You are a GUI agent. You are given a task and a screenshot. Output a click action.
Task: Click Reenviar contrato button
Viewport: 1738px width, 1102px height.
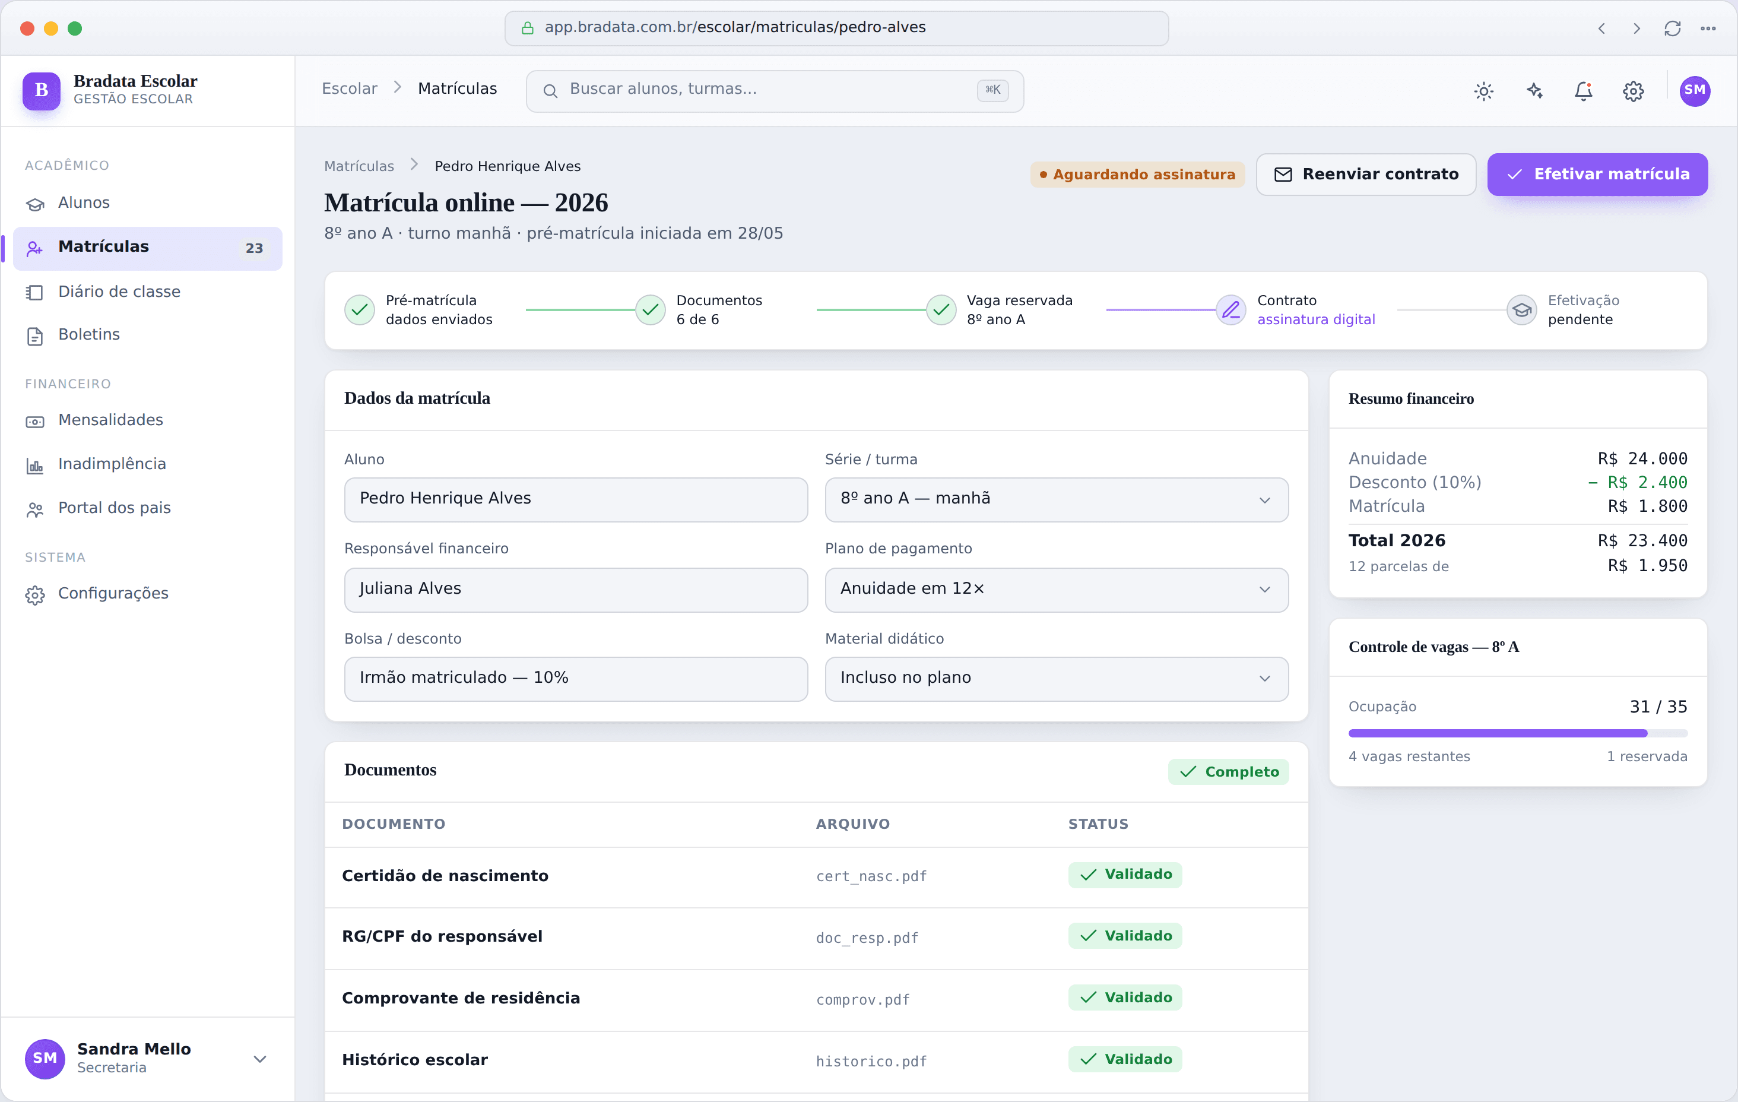pyautogui.click(x=1366, y=174)
